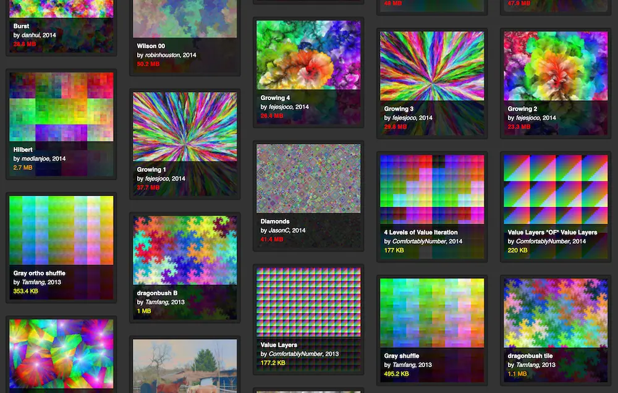Click the Growing 4 title
The height and width of the screenshot is (393, 618).
(275, 98)
